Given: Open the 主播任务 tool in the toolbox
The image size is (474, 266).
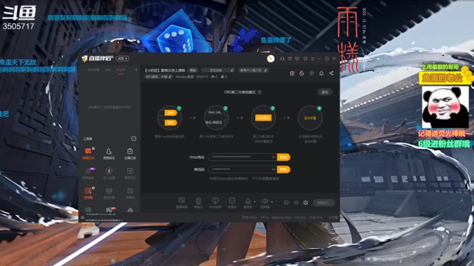Looking at the screenshot, I should 130,153.
